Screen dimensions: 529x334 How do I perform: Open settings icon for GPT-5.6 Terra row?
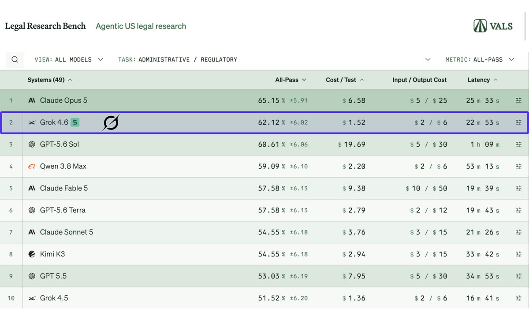(x=518, y=210)
